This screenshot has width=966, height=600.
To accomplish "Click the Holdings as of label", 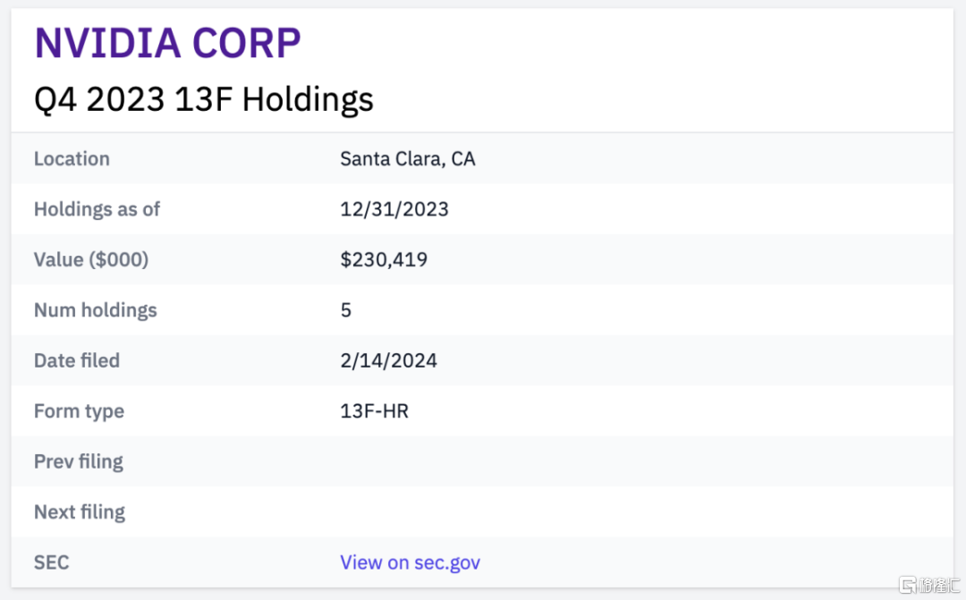I will pos(97,209).
